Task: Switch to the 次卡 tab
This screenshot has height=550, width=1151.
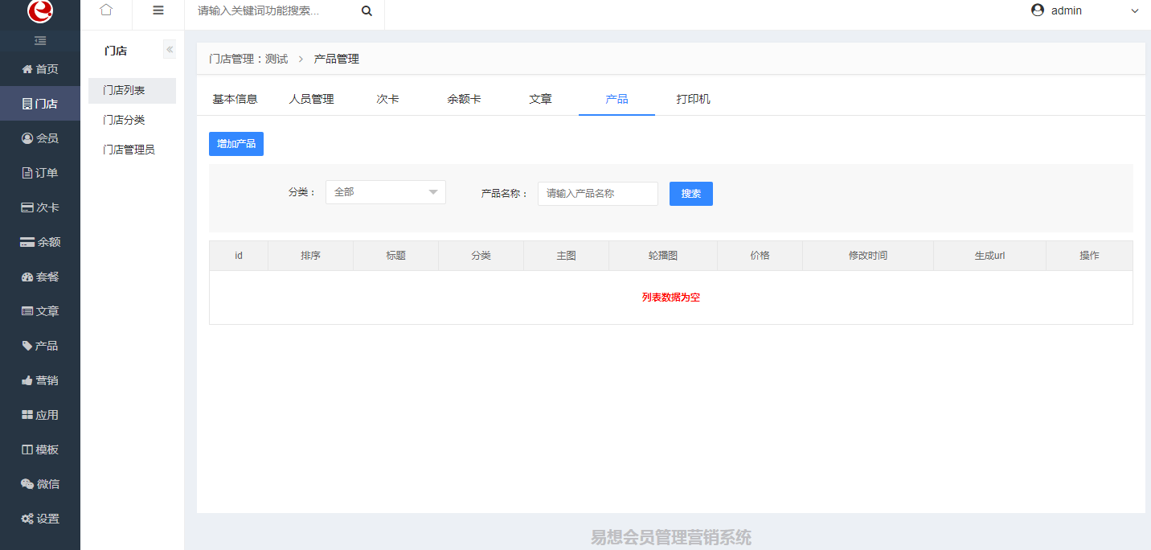Action: 387,99
